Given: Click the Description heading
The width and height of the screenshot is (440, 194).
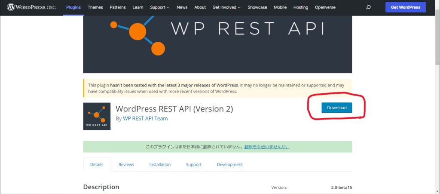Looking at the screenshot, I should pos(101,187).
